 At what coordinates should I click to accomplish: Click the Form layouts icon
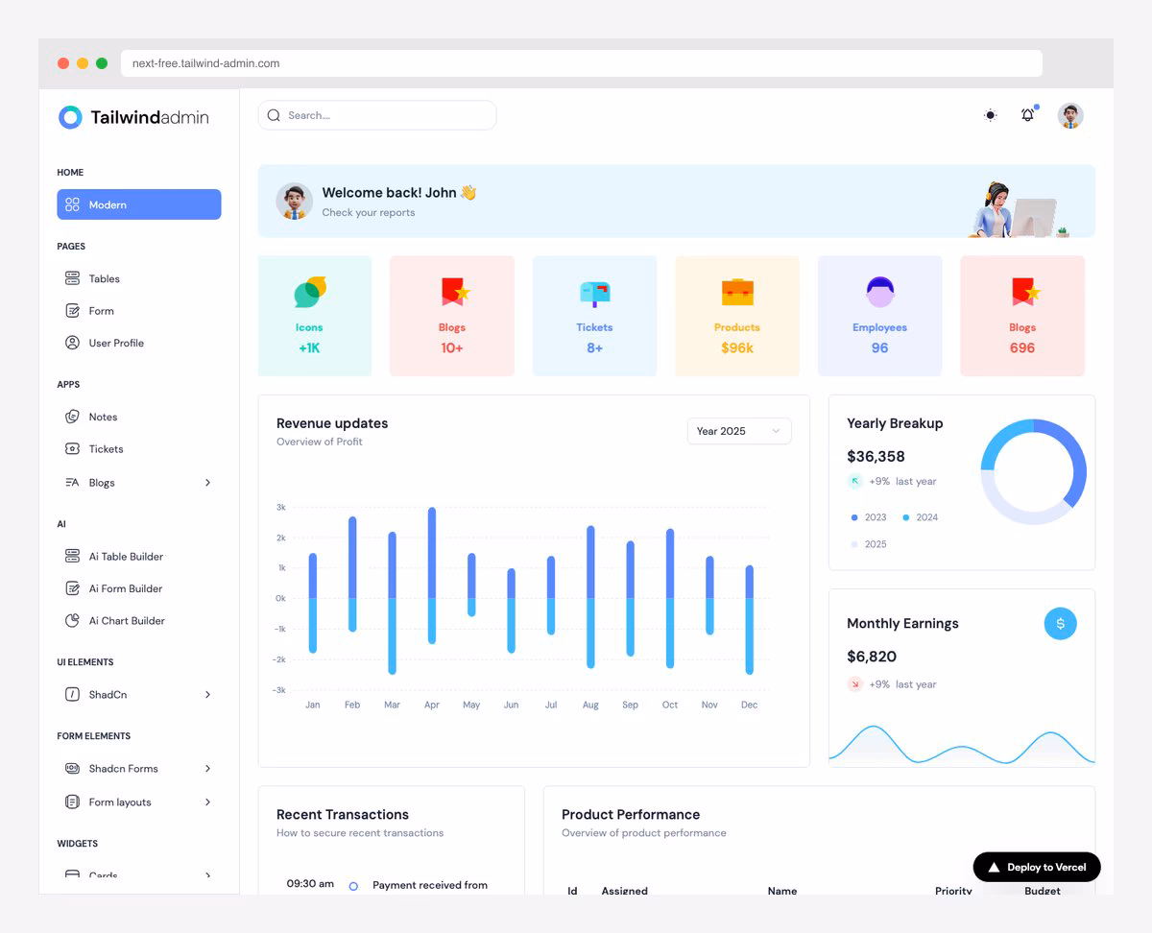72,801
